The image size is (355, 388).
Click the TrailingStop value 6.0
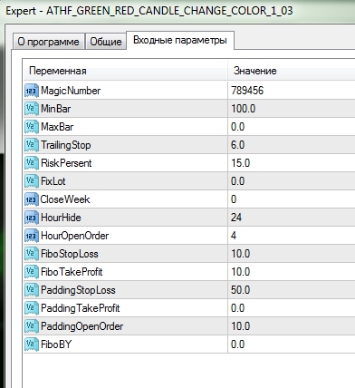coord(237,145)
